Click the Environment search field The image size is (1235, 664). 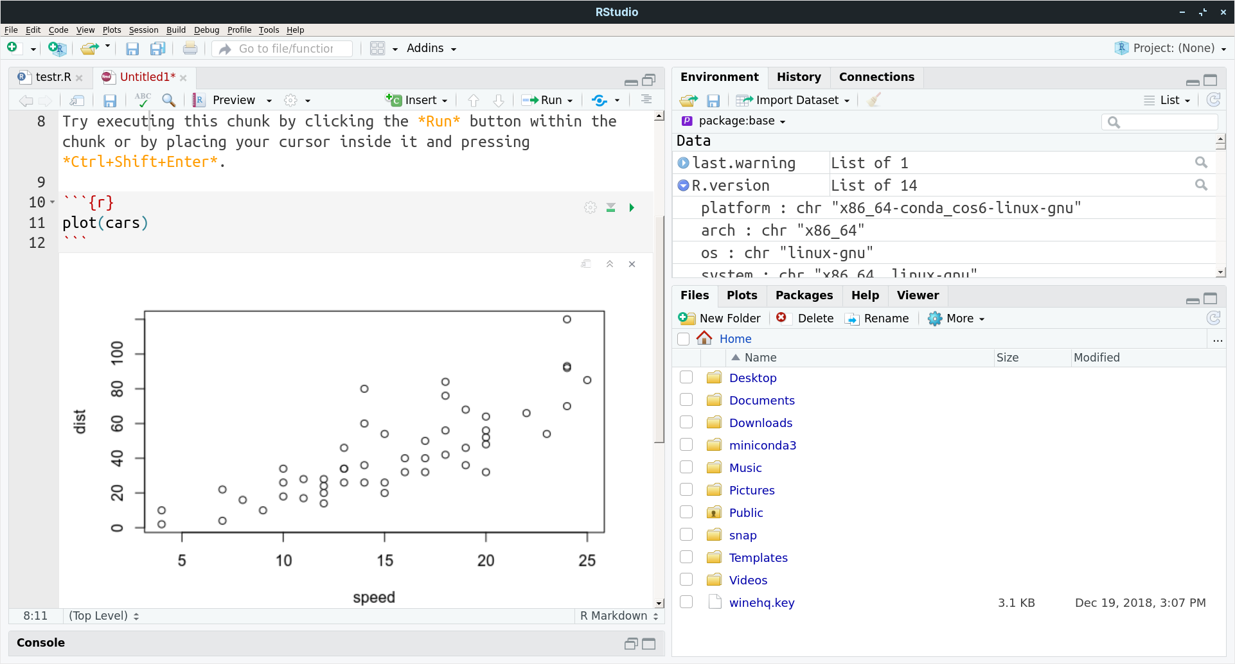[x=1160, y=121]
